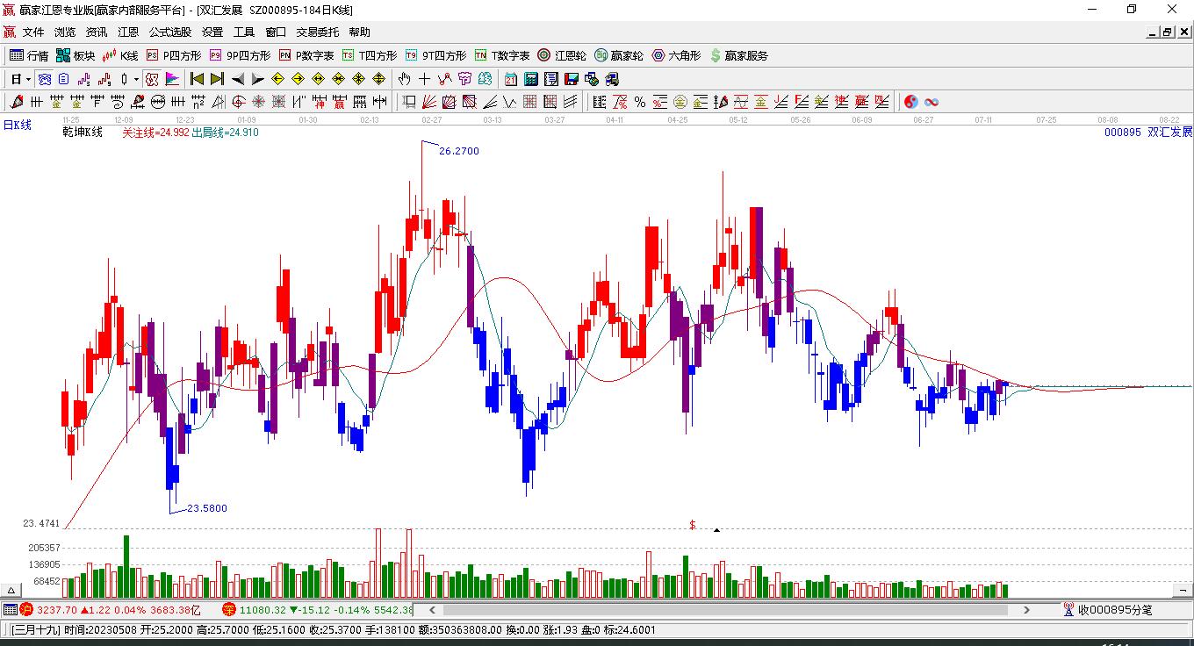Click the 关注线=24.992 label

(x=155, y=133)
